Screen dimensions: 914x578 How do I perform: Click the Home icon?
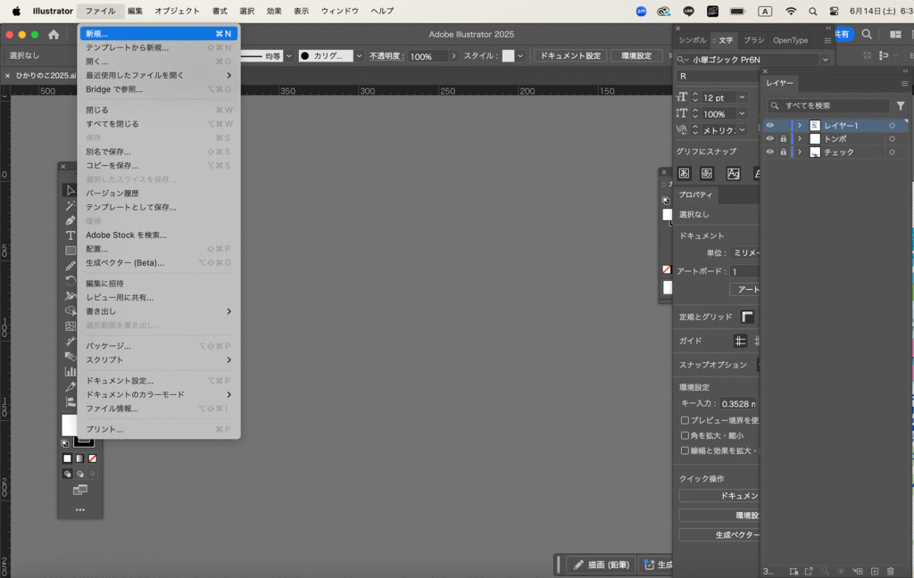[54, 35]
